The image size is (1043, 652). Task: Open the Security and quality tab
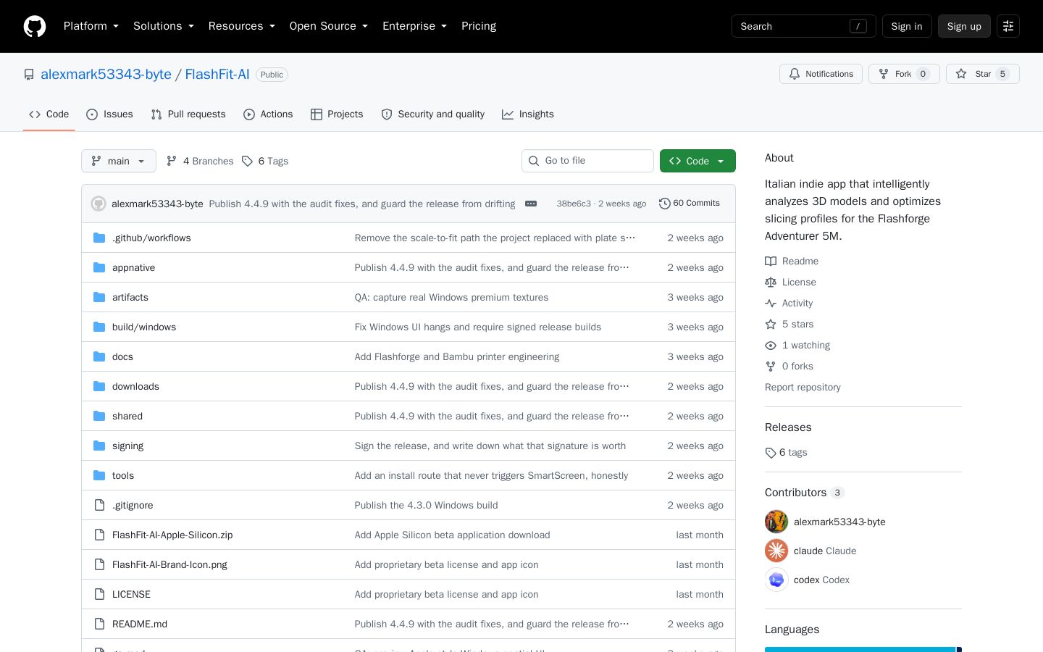coord(433,114)
